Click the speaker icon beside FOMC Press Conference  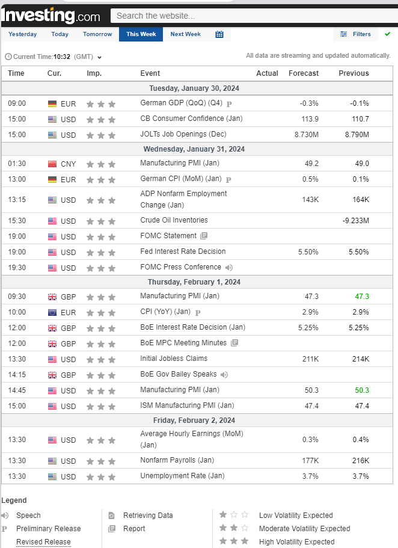[x=229, y=267]
